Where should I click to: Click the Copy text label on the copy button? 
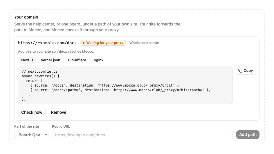tap(248, 71)
